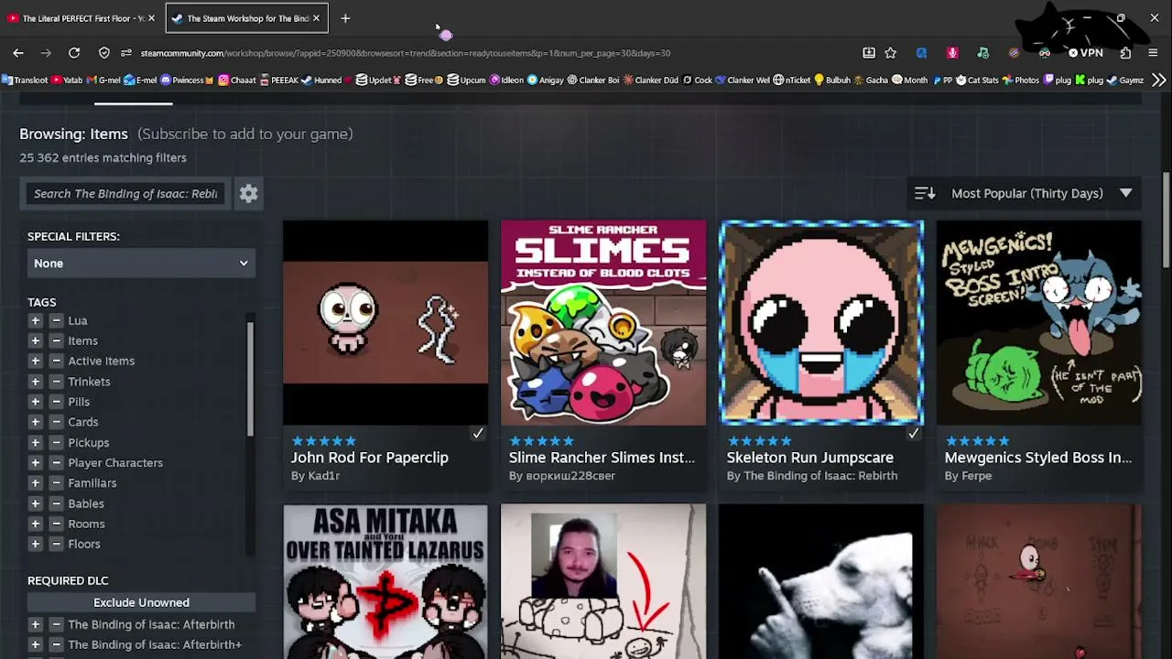Open the Gaymz Steam bookmark

coord(1126,81)
